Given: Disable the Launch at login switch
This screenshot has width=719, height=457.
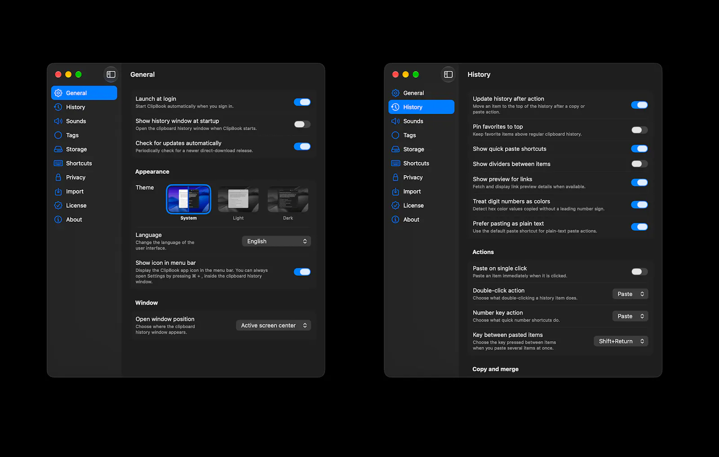Looking at the screenshot, I should [x=302, y=102].
